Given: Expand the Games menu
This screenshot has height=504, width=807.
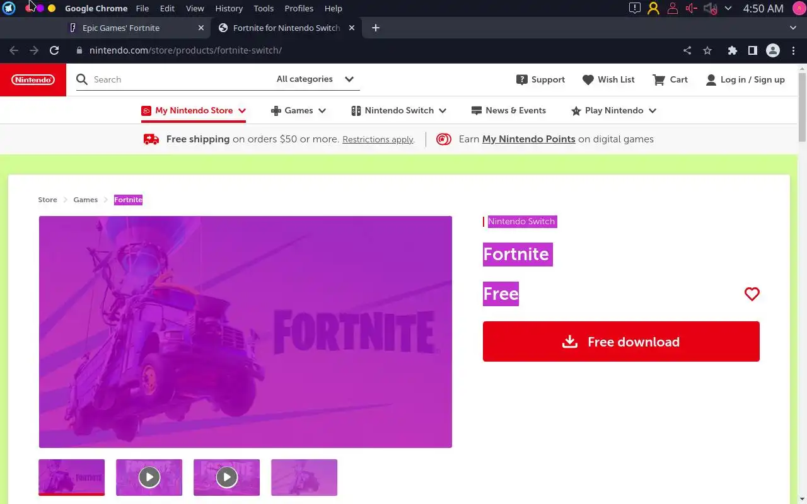Looking at the screenshot, I should tap(298, 110).
